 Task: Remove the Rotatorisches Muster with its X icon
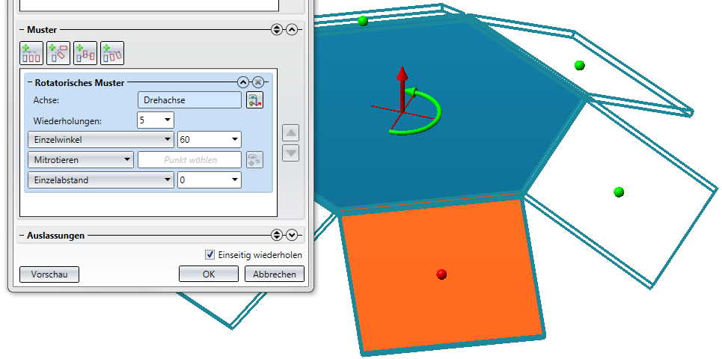(x=258, y=82)
